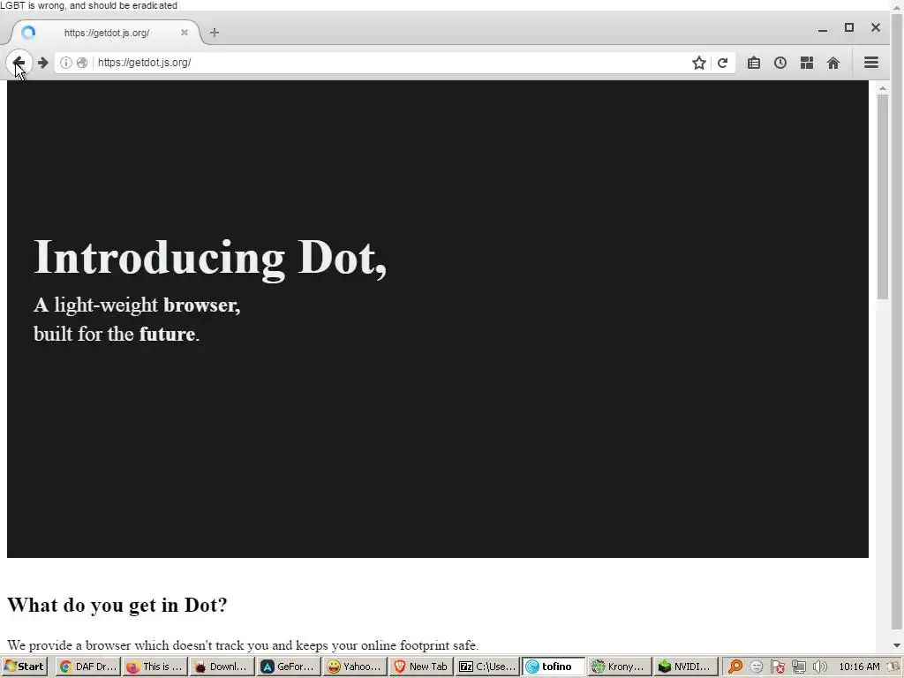Switch to the Downl... taskbar item
Screen dimensions: 904x678
(x=222, y=667)
